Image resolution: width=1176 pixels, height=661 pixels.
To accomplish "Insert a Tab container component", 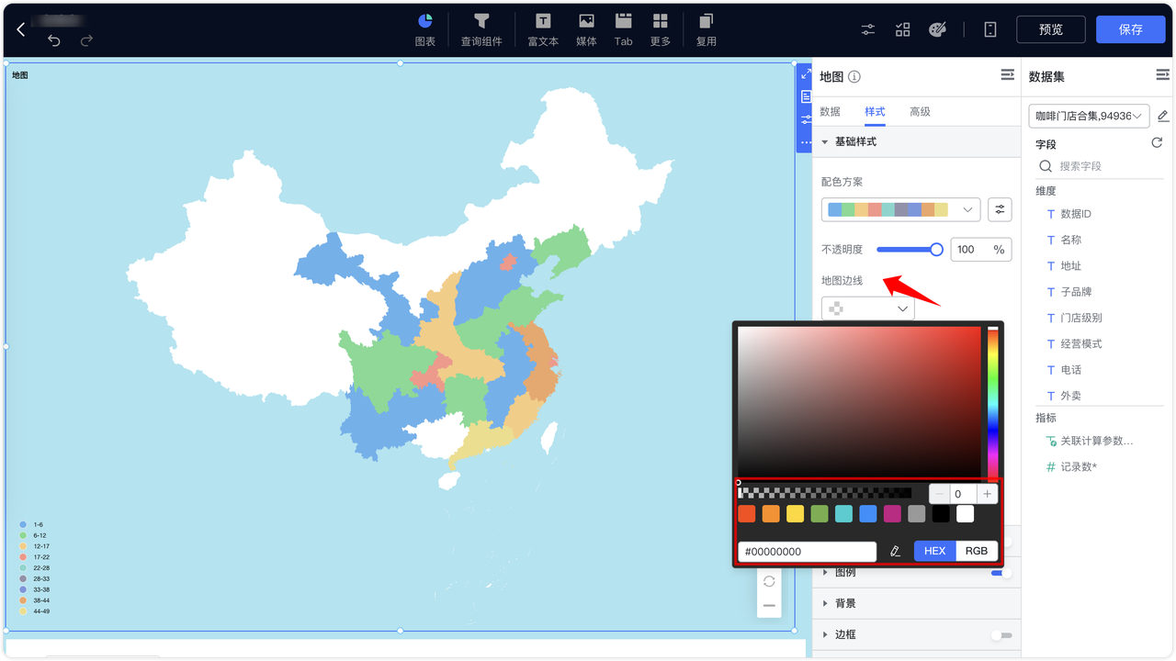I will [x=623, y=29].
